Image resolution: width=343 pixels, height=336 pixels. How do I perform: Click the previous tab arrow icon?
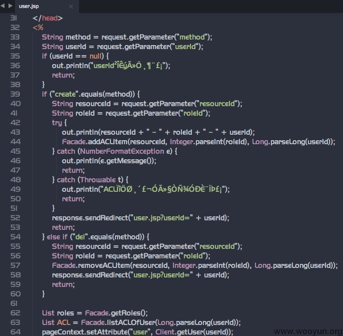(2, 6)
